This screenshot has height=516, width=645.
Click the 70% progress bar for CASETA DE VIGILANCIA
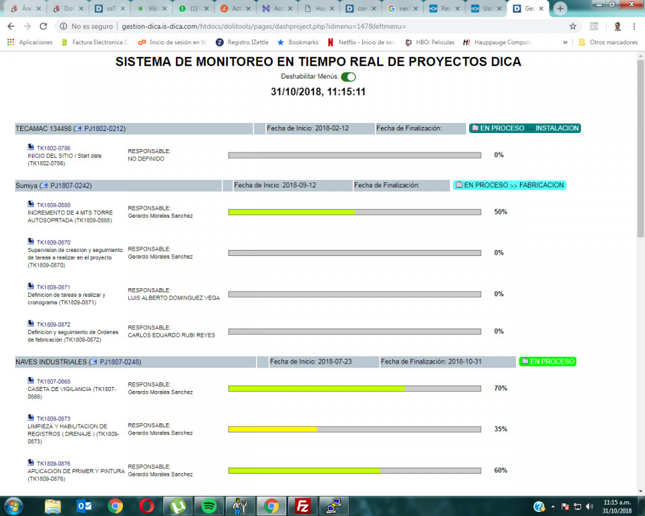point(355,388)
